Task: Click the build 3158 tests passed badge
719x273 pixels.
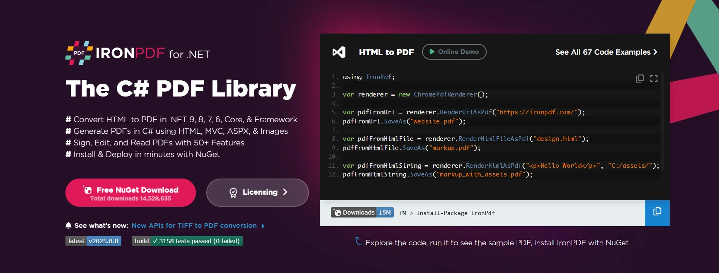Action: (x=187, y=241)
